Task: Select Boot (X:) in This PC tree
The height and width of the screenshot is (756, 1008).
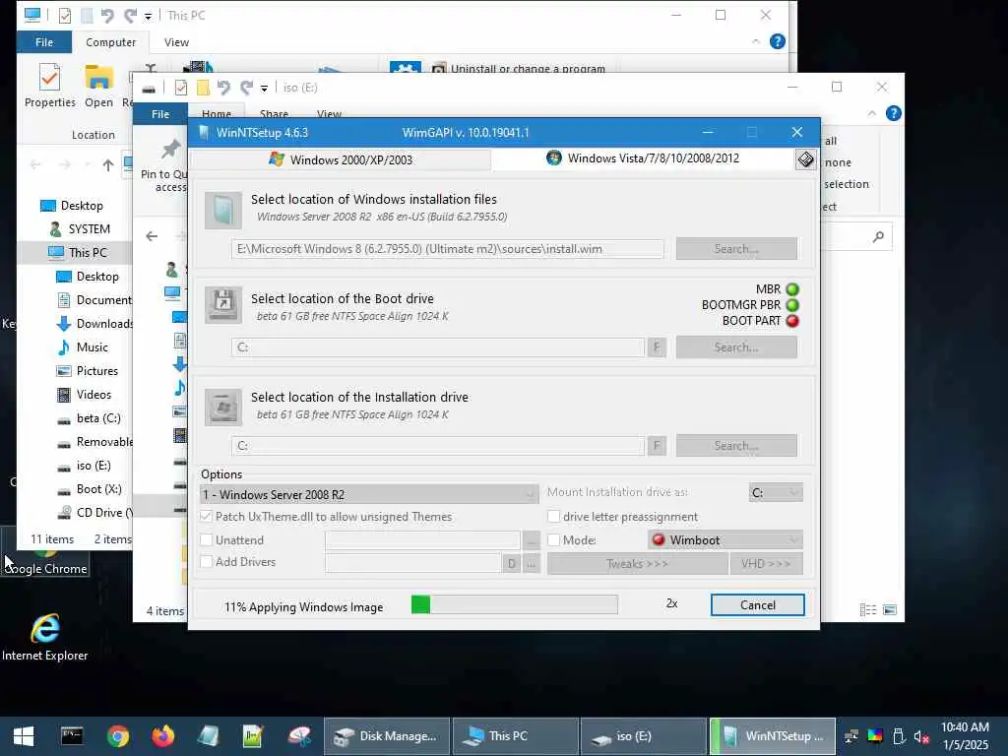Action: [x=98, y=488]
